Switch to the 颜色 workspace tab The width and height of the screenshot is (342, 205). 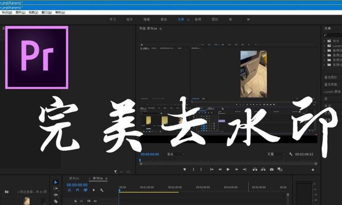coord(164,19)
